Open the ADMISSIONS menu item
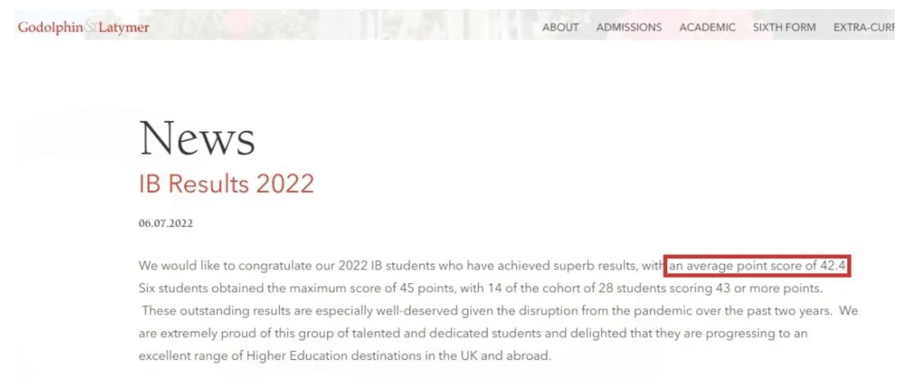 pyautogui.click(x=629, y=27)
